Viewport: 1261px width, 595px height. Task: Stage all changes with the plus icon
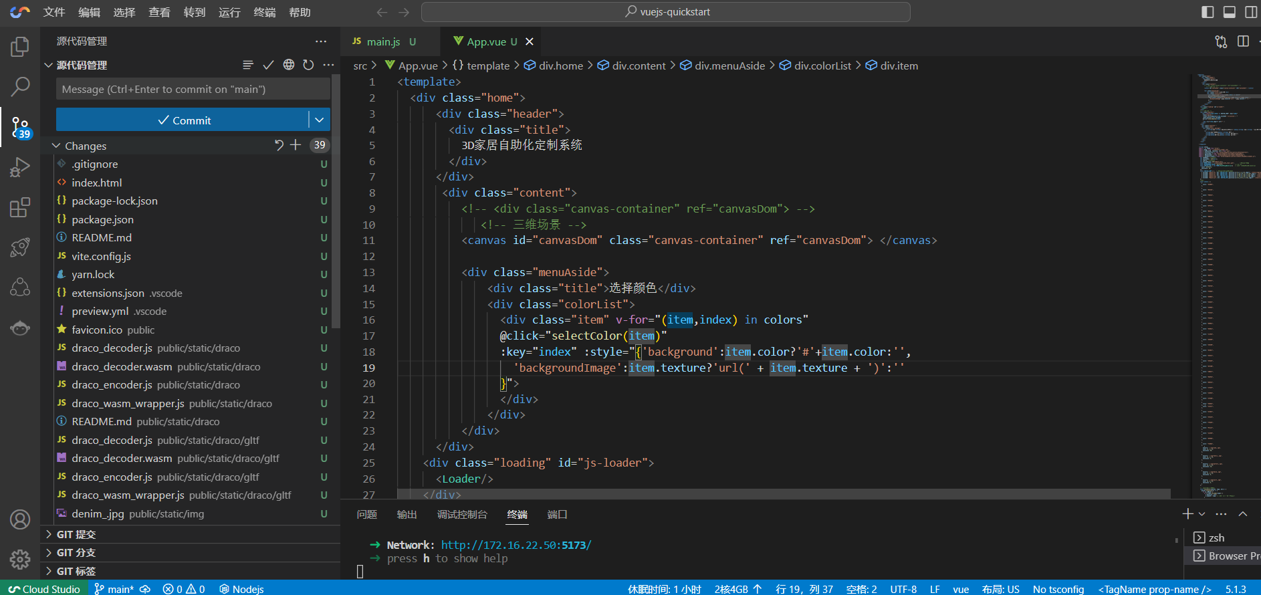point(296,145)
